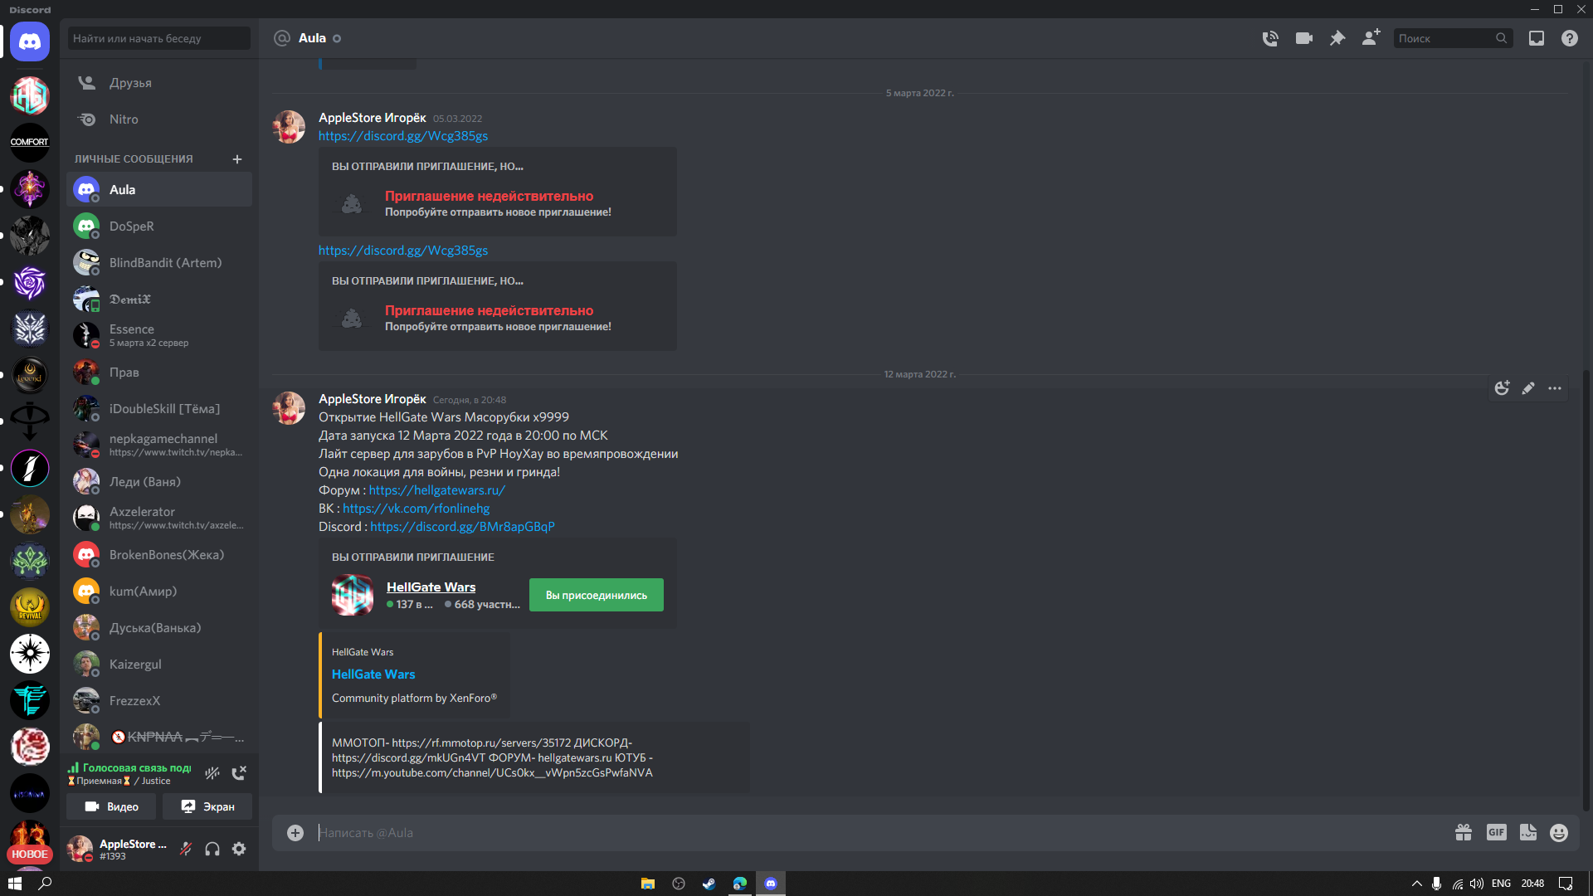Open DM with Essence
Screen dimensions: 1593x896
pyautogui.click(x=159, y=336)
